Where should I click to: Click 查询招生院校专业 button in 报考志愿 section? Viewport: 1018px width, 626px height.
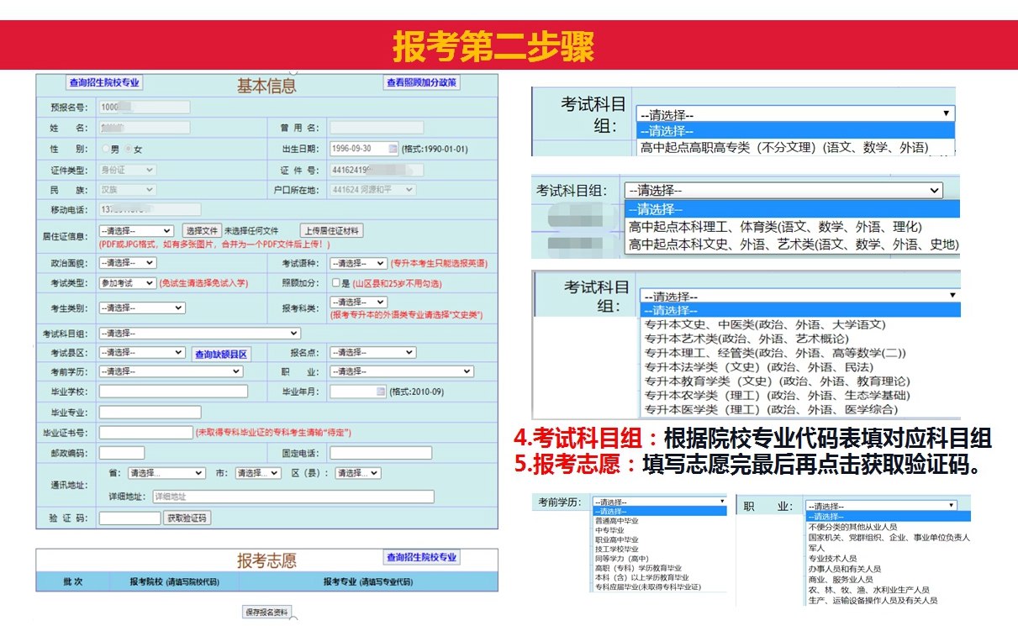[x=422, y=557]
